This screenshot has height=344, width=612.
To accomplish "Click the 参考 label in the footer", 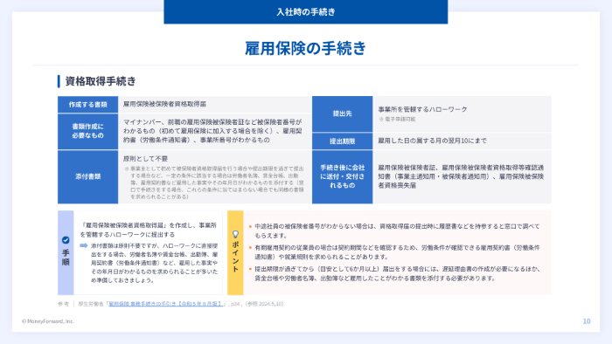I will [x=63, y=304].
